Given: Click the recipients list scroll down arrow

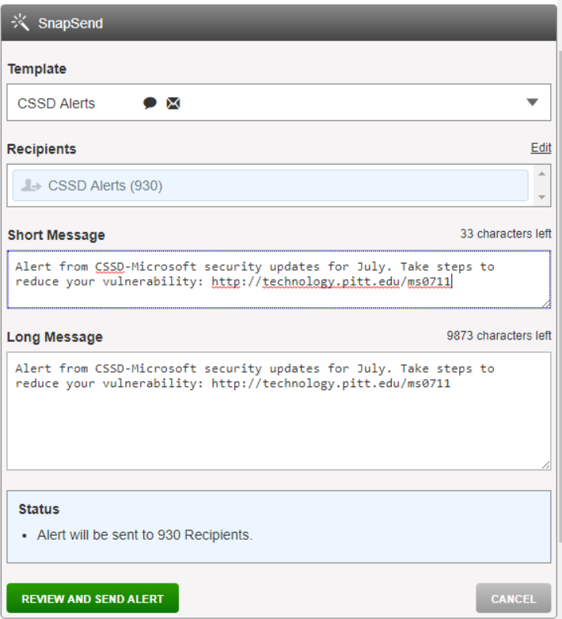Looking at the screenshot, I should [x=542, y=197].
